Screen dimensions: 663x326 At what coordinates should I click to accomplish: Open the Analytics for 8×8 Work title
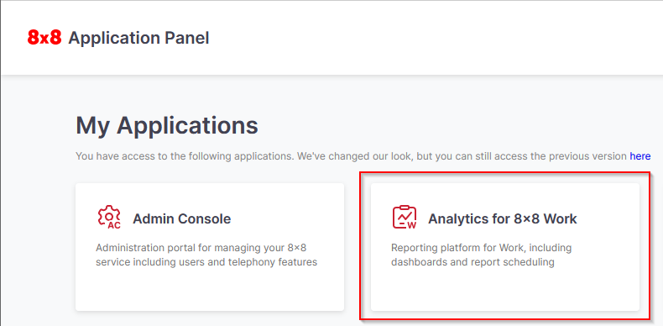[x=503, y=219]
